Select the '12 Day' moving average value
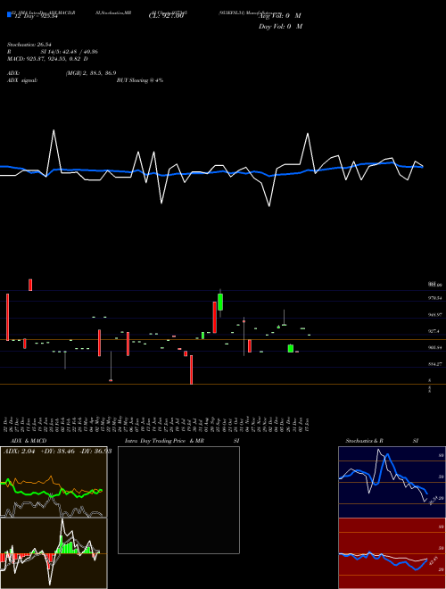The image size is (446, 589). tap(36, 16)
